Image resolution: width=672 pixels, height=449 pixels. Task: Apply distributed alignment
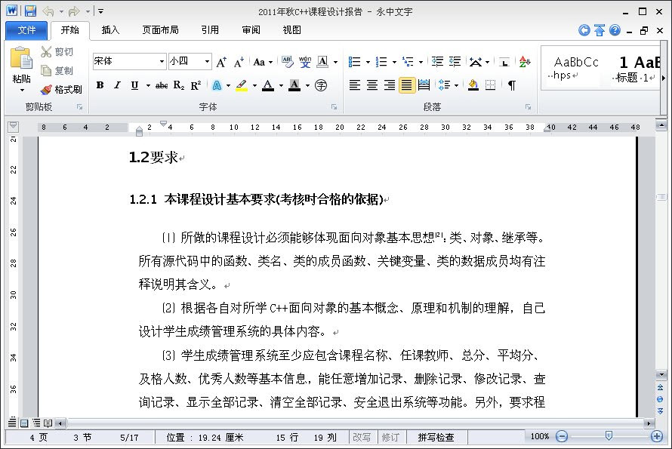point(424,85)
